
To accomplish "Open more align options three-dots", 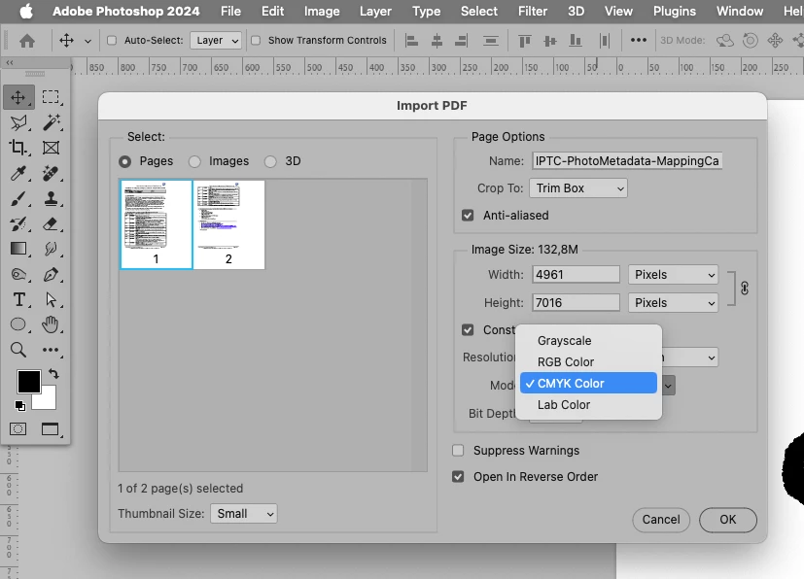I will pos(639,40).
